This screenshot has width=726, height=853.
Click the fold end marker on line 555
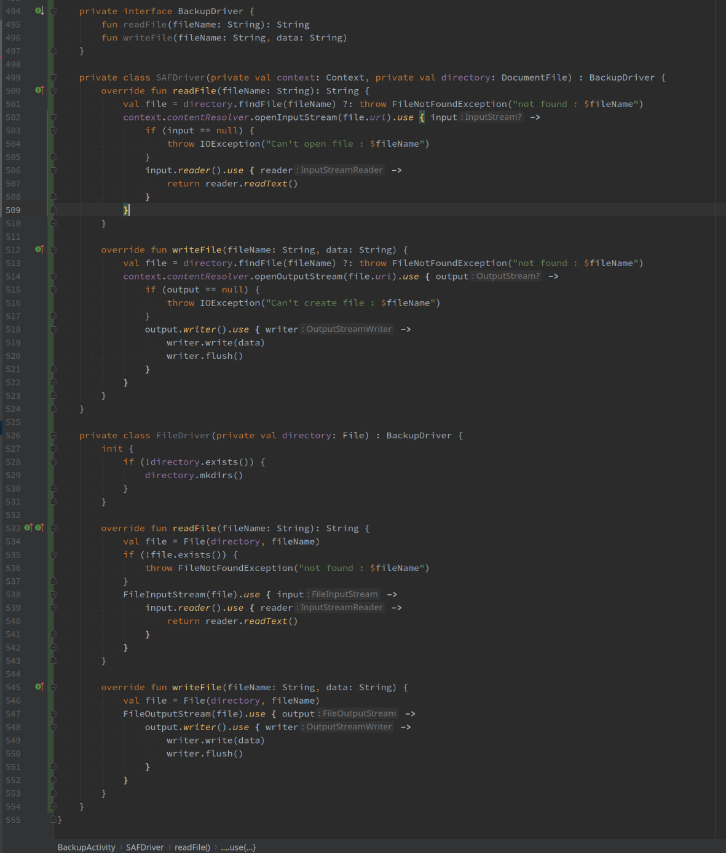(x=53, y=820)
